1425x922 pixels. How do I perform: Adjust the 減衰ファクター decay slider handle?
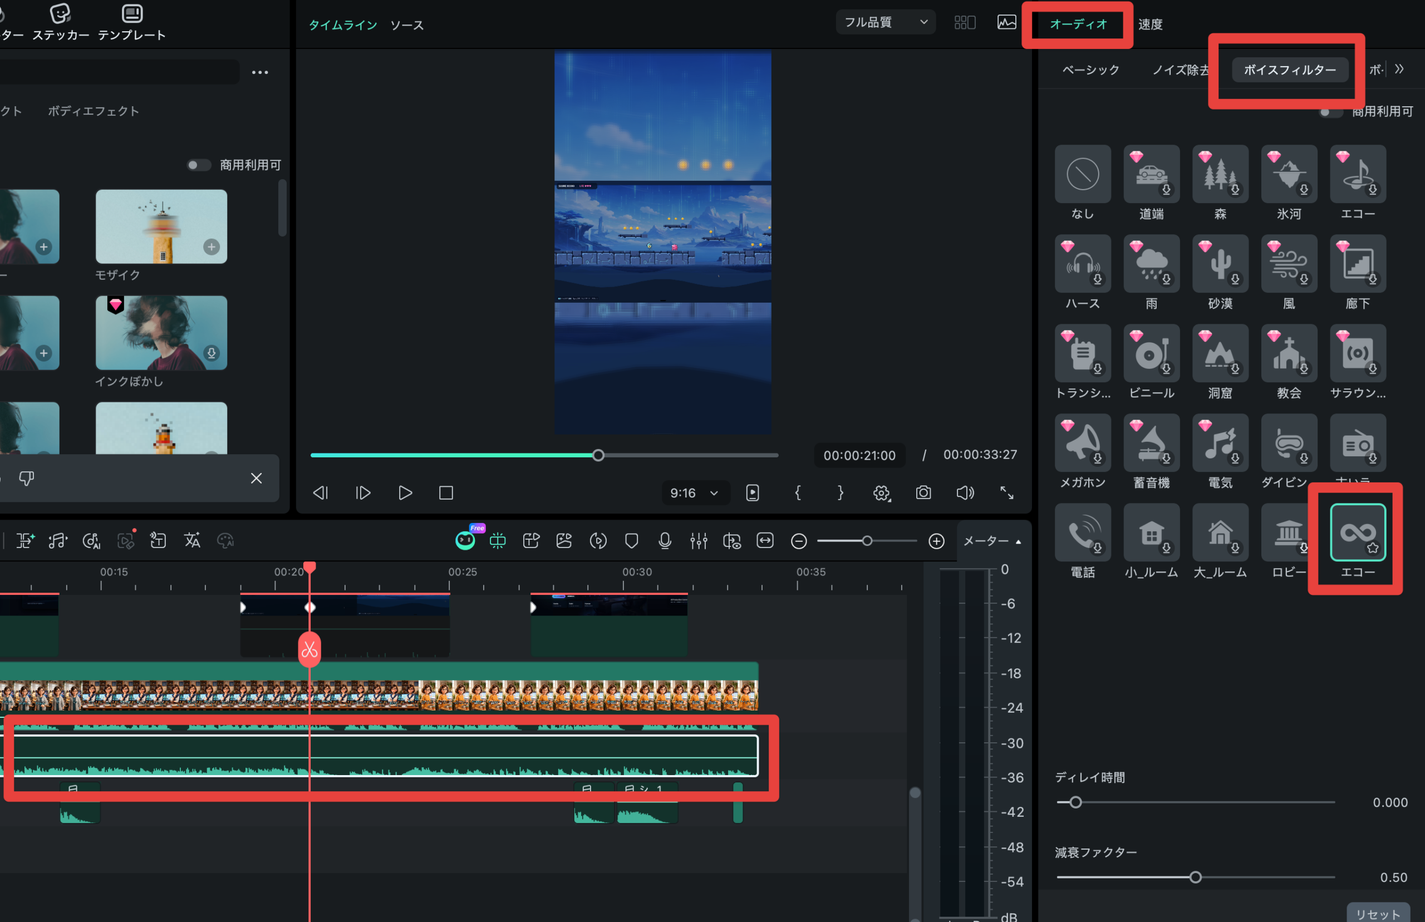(x=1195, y=876)
